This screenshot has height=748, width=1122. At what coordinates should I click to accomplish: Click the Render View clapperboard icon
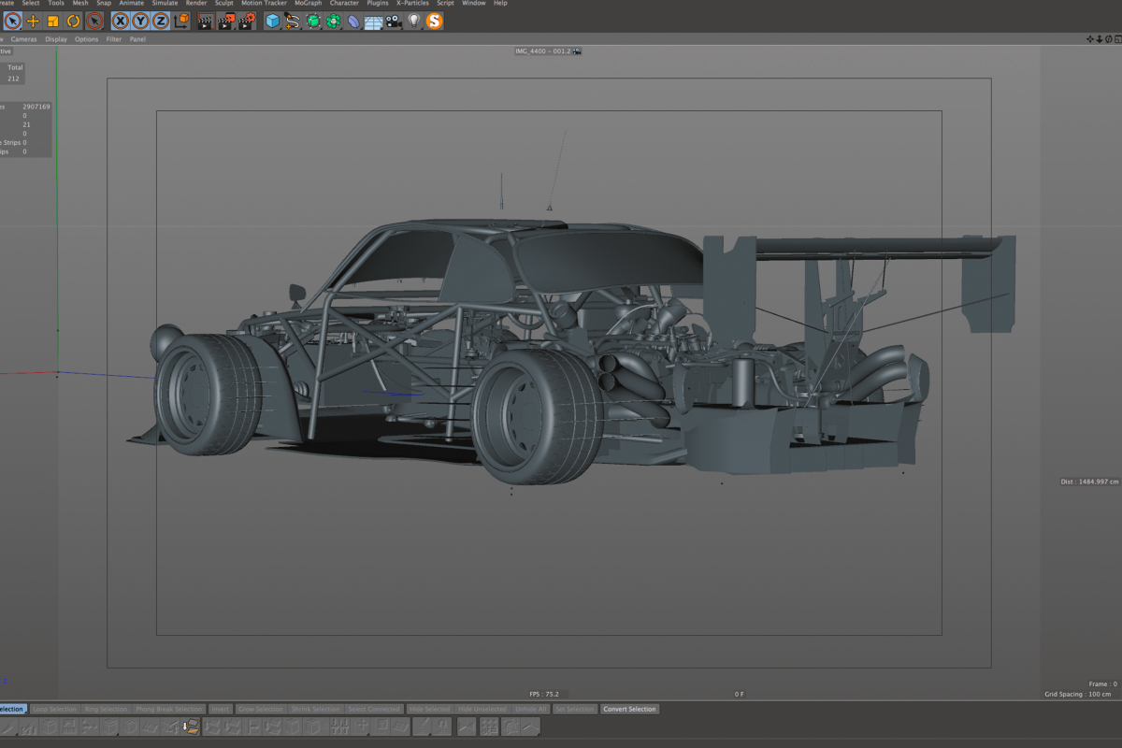coord(204,21)
